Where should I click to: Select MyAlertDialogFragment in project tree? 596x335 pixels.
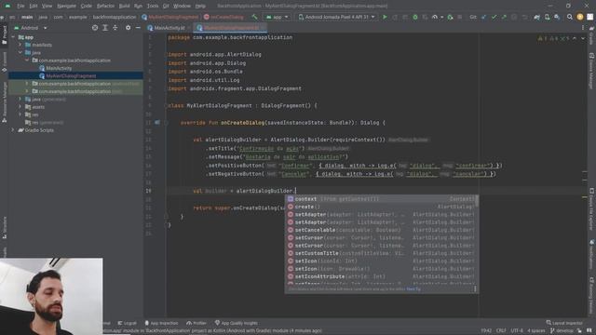tap(71, 76)
